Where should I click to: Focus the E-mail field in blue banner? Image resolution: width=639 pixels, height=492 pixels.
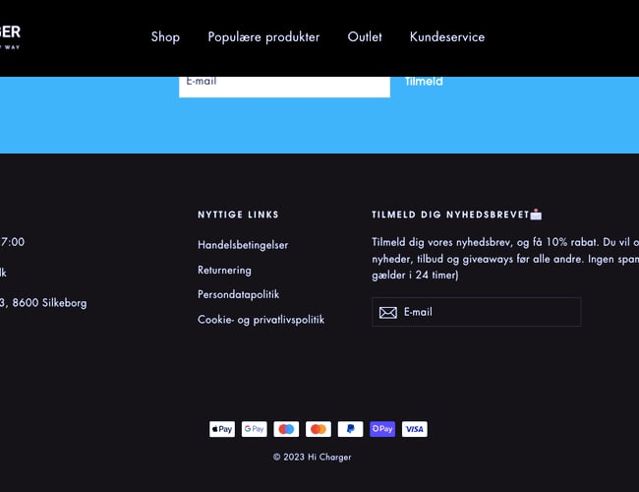(284, 87)
